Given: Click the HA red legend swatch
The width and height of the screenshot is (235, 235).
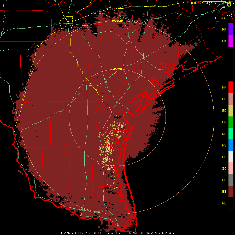Looking at the screenshot, I should tap(231, 87).
